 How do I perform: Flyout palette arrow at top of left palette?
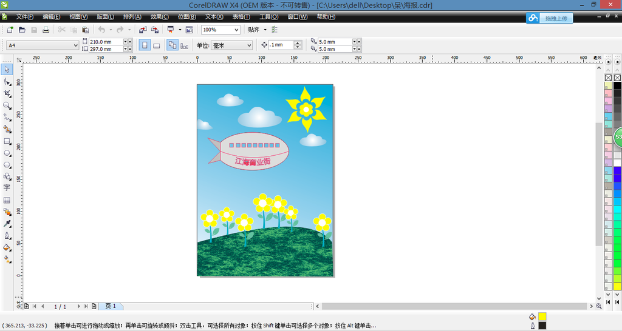tap(608, 62)
